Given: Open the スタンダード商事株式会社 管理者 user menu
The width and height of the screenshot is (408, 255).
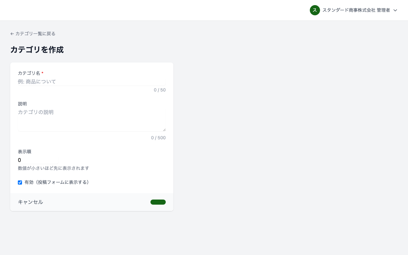Looking at the screenshot, I should tap(356, 10).
